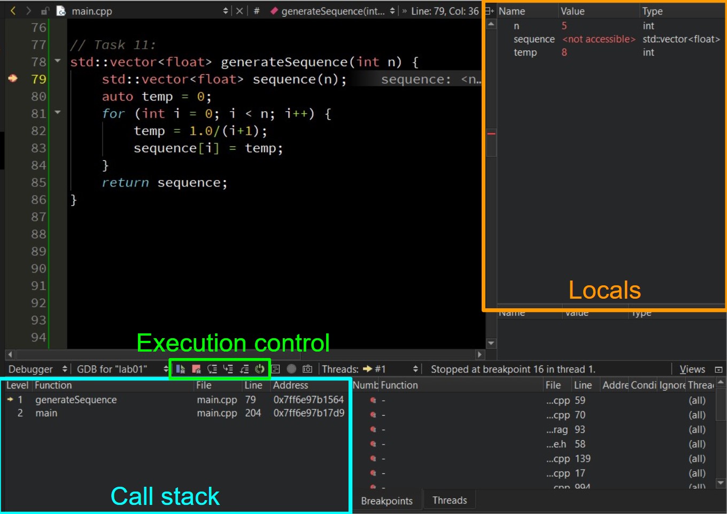Select the main frame in call stack
This screenshot has width=727, height=514.
point(176,413)
